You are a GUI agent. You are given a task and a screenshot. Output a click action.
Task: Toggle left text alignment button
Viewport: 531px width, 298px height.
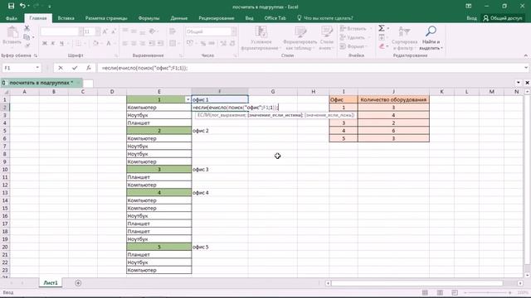(125, 43)
